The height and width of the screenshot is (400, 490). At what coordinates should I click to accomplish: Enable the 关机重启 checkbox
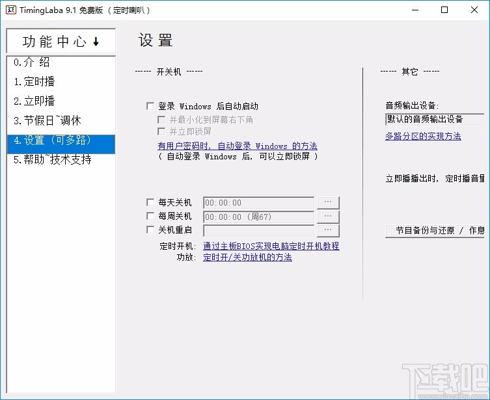[x=150, y=230]
